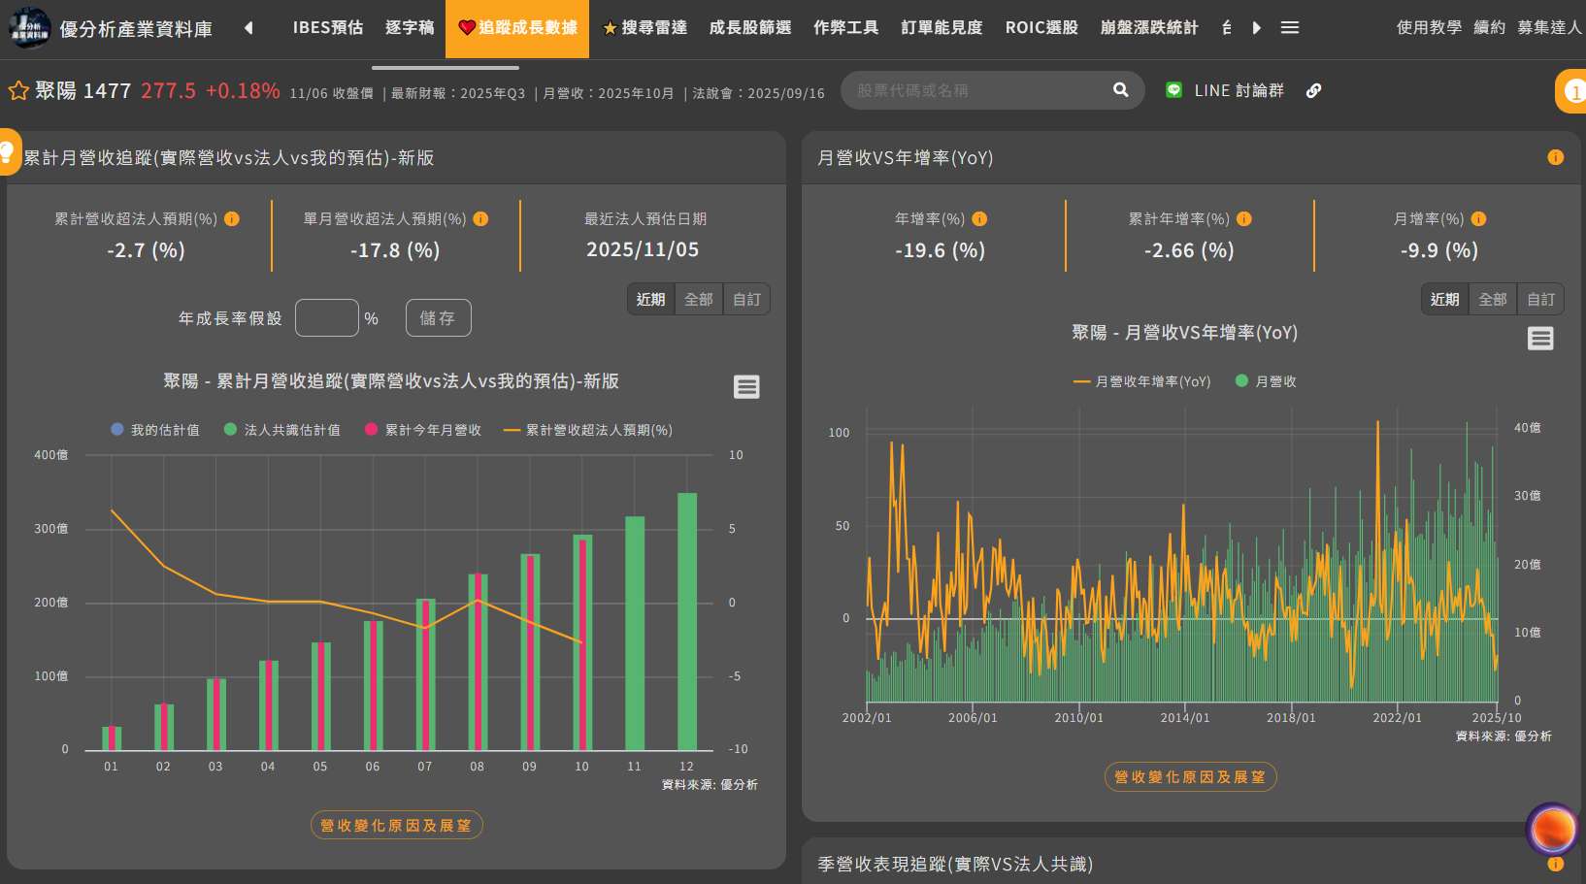Open the 搜尋雷達 tab

tap(644, 27)
